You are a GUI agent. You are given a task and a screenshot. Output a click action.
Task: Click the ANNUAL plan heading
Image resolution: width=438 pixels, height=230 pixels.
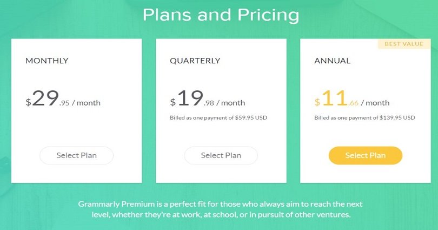333,61
